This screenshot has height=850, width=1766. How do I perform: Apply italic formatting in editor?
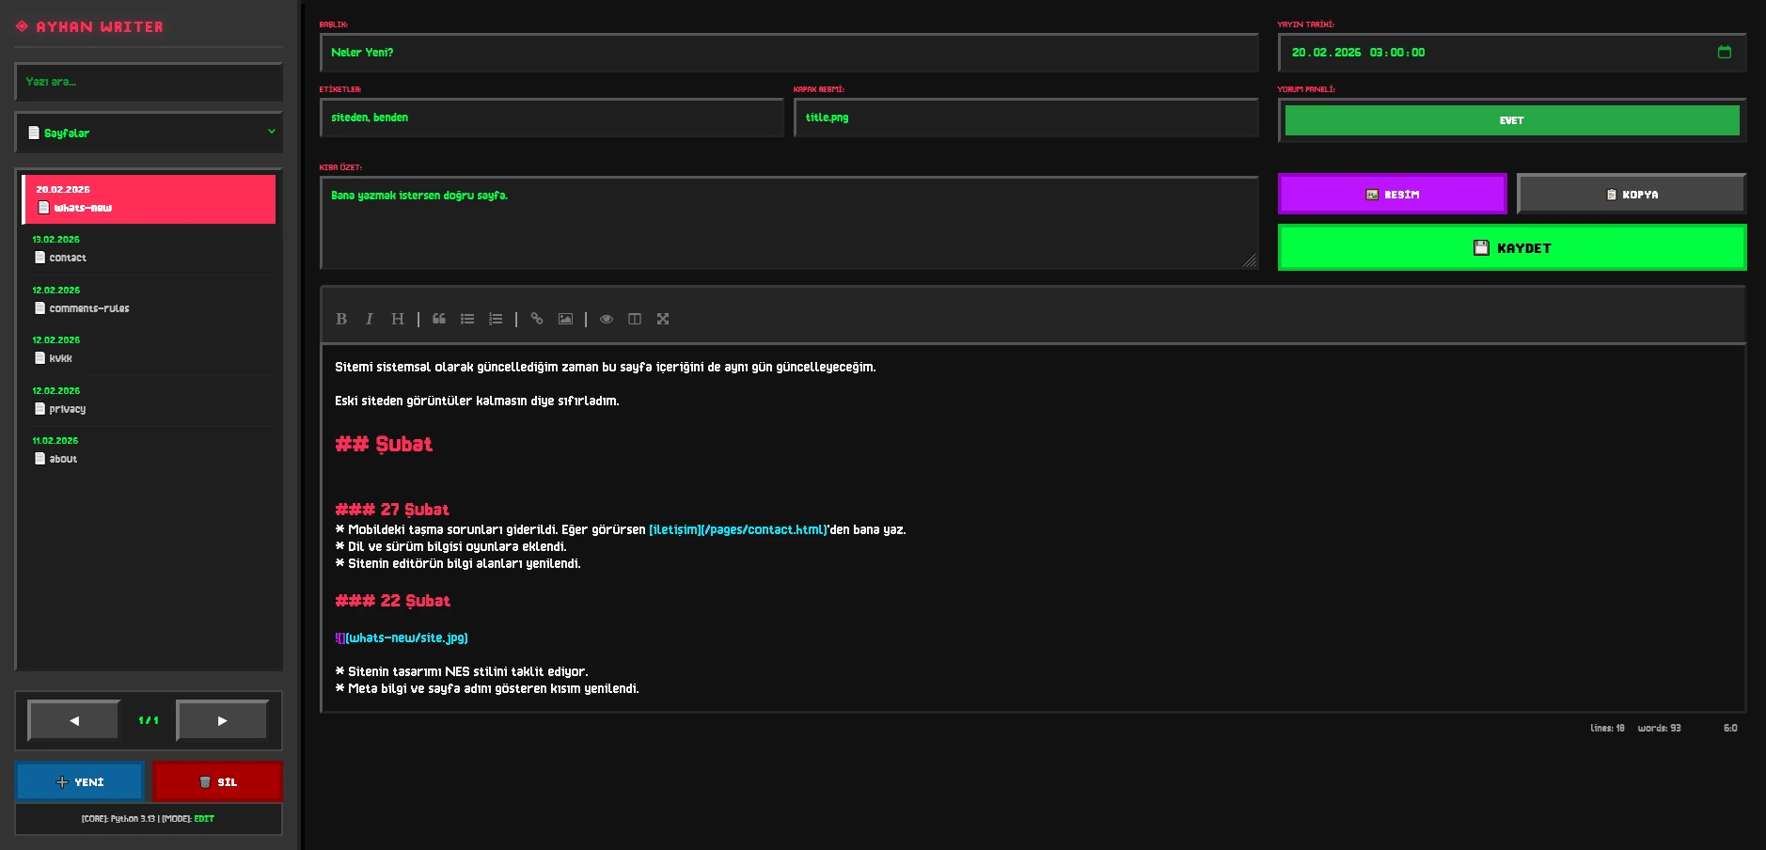pos(370,319)
